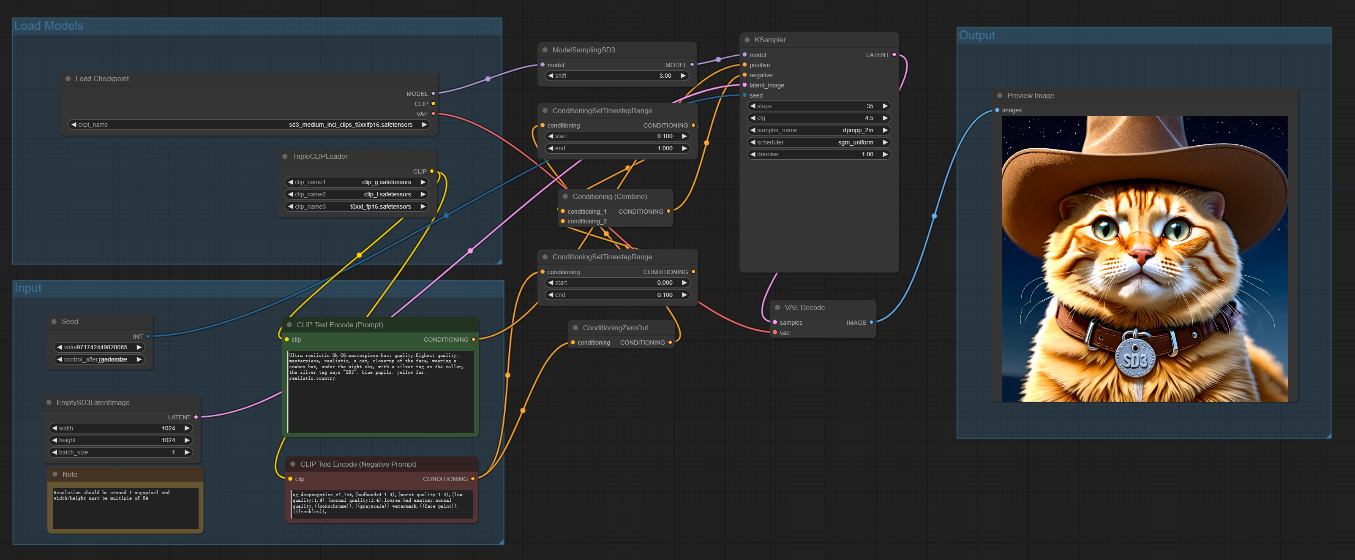
Task: Collapse the KSampler node via its dot
Action: click(747, 40)
